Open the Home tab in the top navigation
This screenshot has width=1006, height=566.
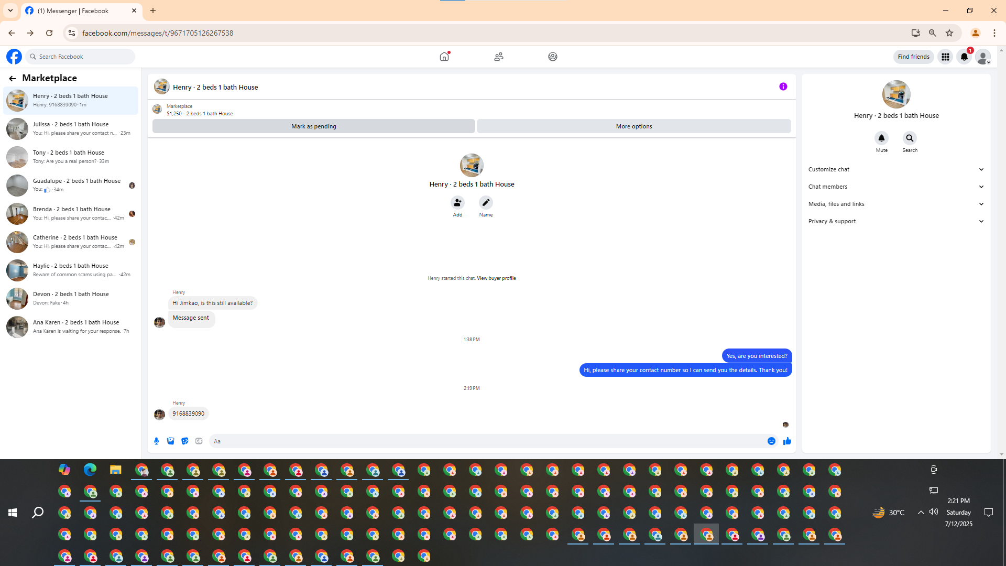[444, 57]
